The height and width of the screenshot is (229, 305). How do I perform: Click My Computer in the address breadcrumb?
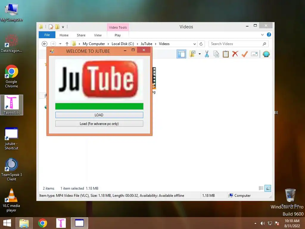click(x=94, y=44)
